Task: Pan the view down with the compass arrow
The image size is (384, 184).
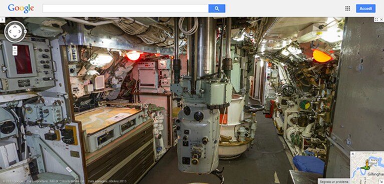Action: (15, 36)
